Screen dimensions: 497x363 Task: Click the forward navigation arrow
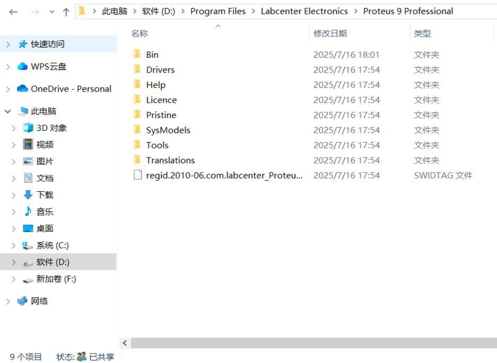(x=35, y=12)
